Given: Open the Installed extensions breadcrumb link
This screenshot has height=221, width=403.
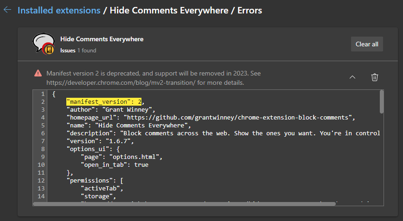Looking at the screenshot, I should click(x=59, y=10).
